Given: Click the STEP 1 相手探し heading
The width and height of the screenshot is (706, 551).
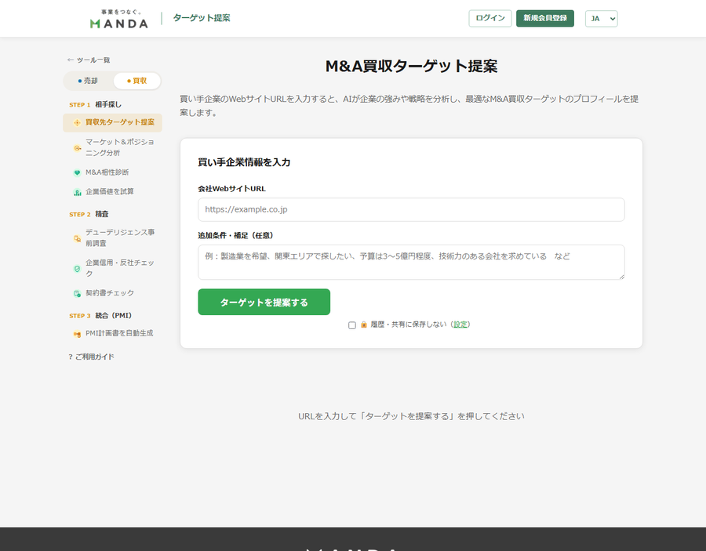Looking at the screenshot, I should click(95, 104).
